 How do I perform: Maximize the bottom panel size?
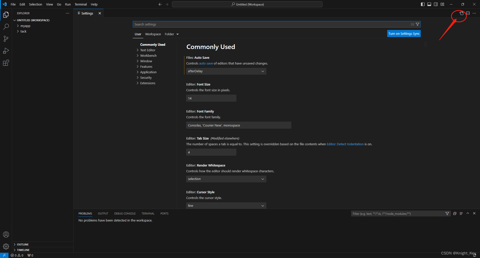(x=468, y=213)
